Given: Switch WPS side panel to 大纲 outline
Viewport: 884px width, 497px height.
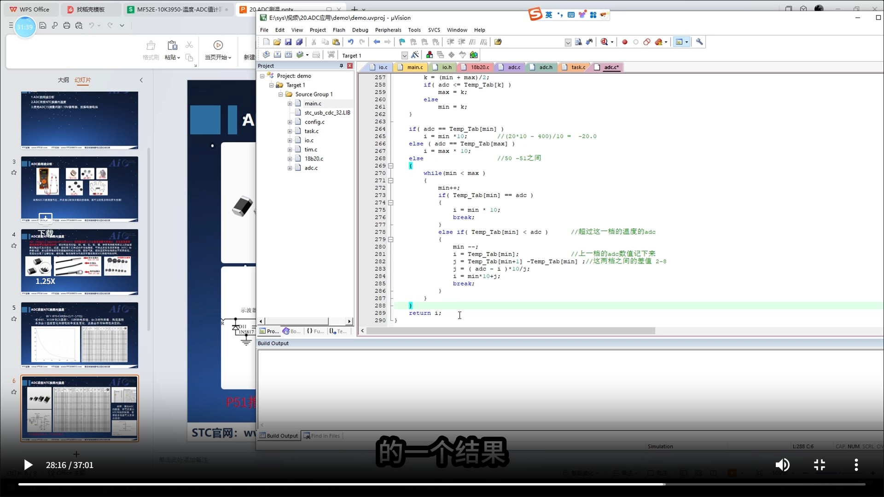Looking at the screenshot, I should click(63, 80).
